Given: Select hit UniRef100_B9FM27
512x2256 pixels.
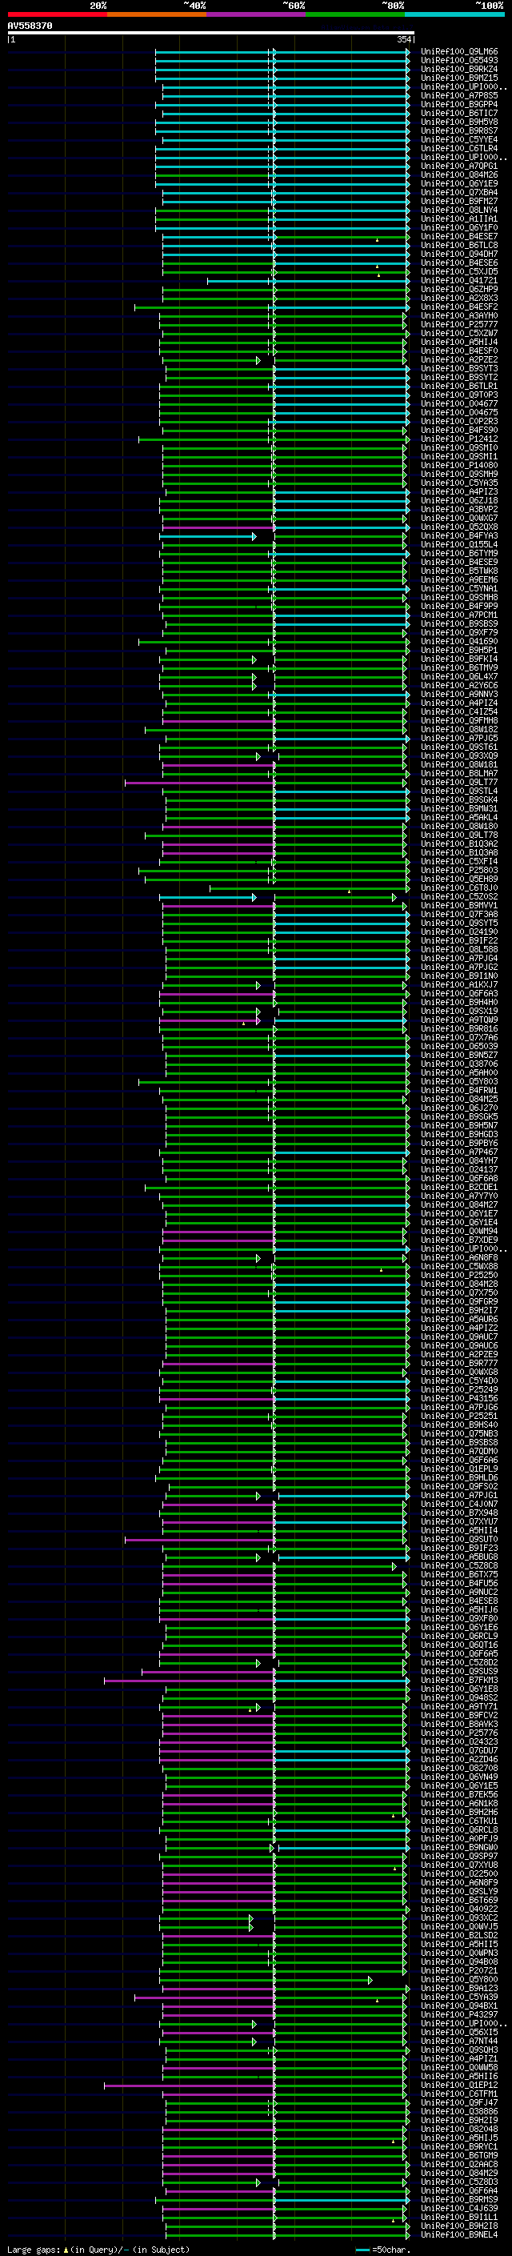Looking at the screenshot, I should (x=459, y=202).
